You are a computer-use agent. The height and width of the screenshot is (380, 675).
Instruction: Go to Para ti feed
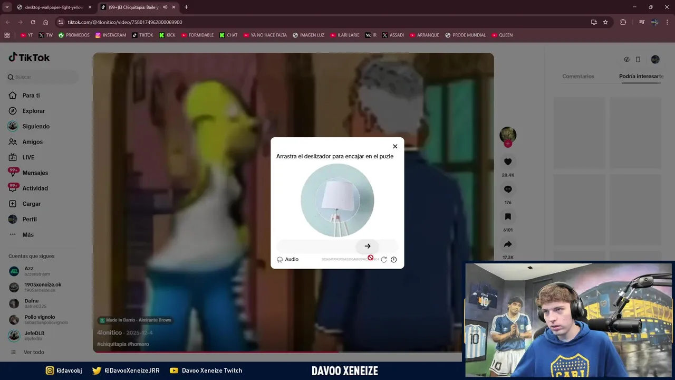[x=31, y=96]
